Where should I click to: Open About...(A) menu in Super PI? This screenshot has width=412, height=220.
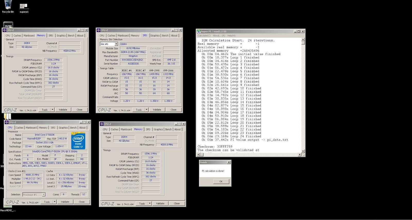[219, 36]
